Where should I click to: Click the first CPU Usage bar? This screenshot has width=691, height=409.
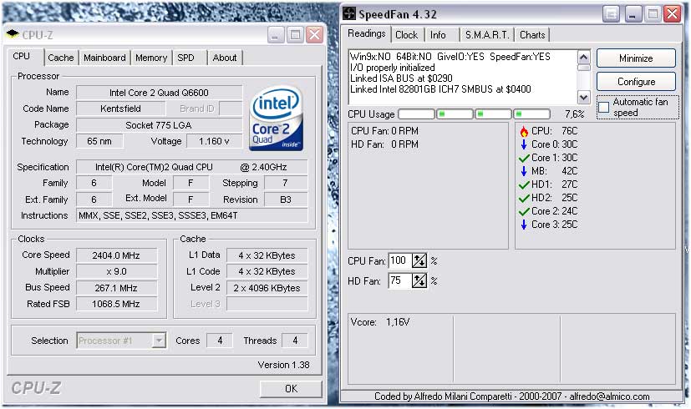click(416, 114)
